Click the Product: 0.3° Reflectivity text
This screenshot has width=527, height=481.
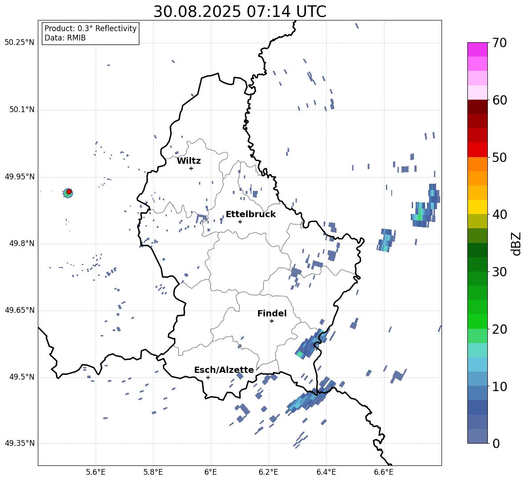coord(90,28)
